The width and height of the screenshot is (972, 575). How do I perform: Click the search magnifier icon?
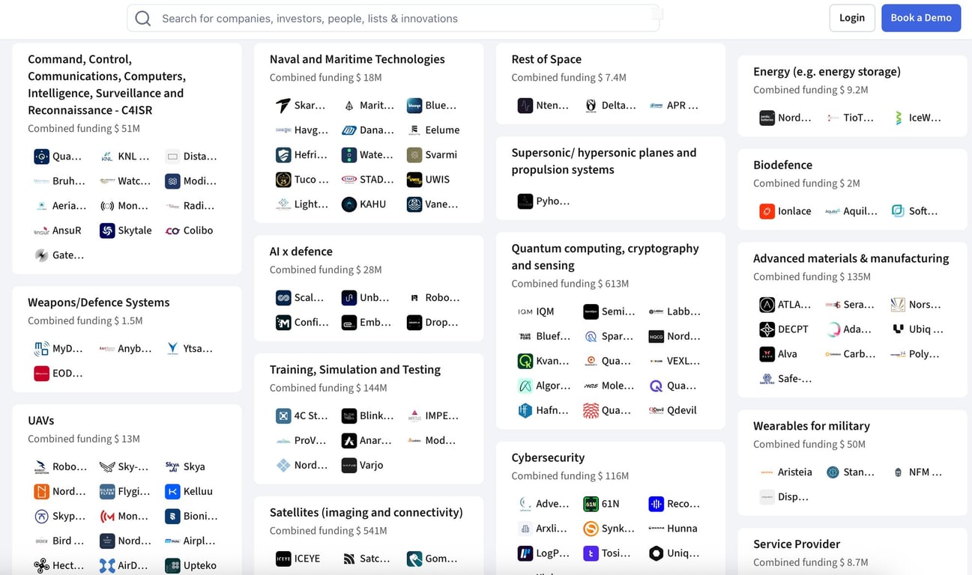point(143,18)
